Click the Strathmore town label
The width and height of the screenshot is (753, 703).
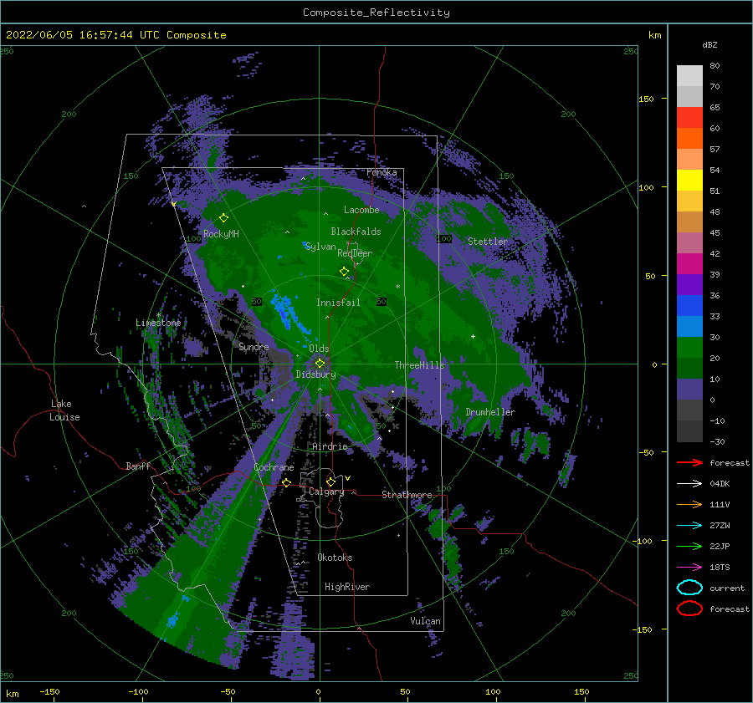pos(407,494)
